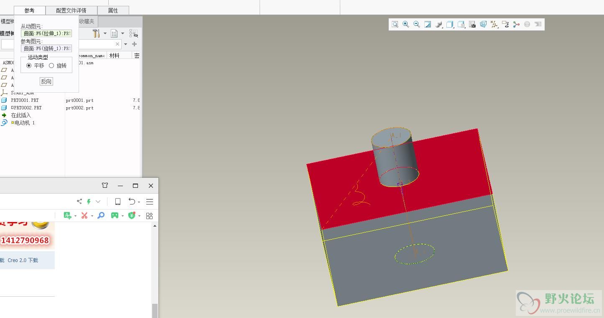Viewport: 604px width, 318px height.
Task: Click the three-node spin center icon
Action: (x=516, y=25)
